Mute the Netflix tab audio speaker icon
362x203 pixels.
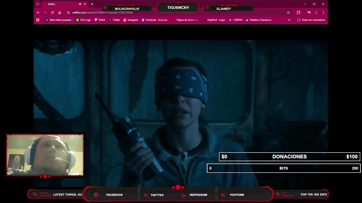tap(80, 4)
